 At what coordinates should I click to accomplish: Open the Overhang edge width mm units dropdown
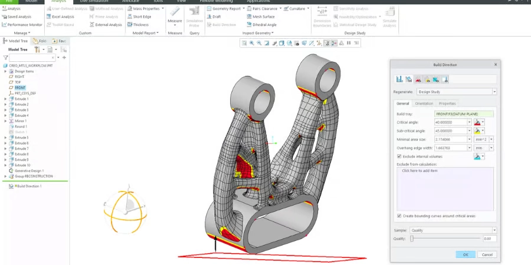[x=491, y=148]
